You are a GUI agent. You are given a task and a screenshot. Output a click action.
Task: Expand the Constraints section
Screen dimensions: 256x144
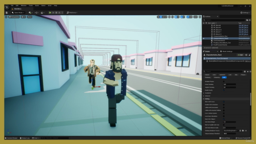click(204, 93)
